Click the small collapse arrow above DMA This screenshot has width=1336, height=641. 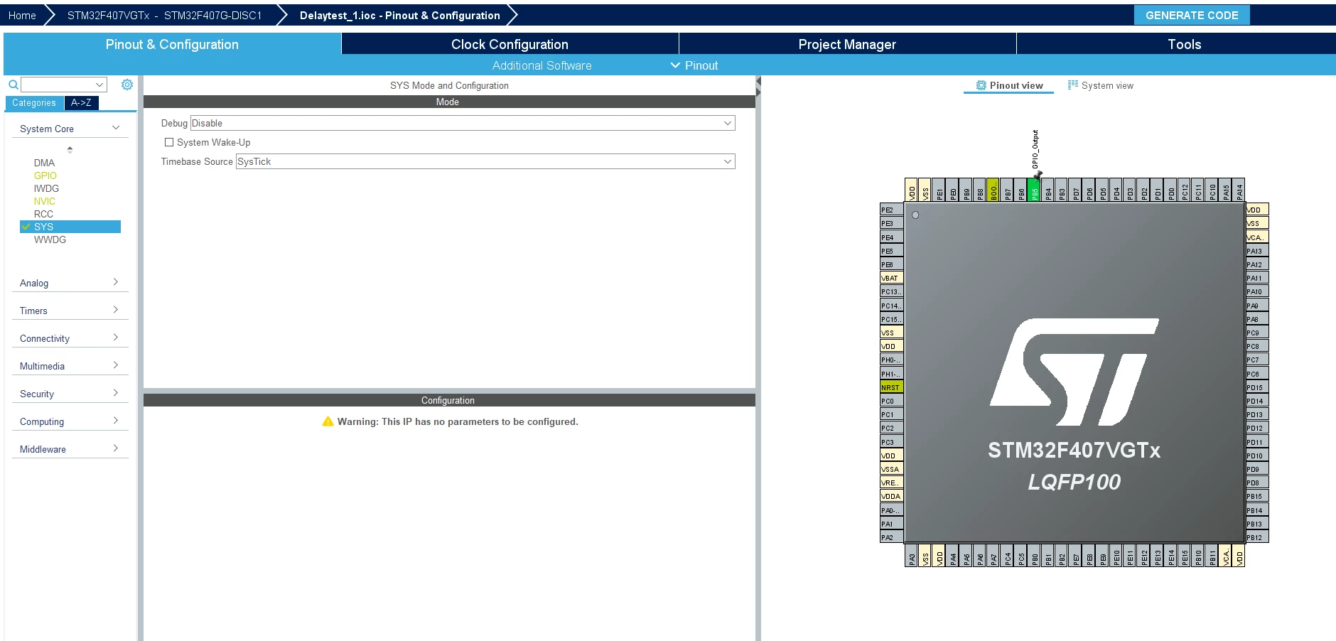tap(70, 149)
